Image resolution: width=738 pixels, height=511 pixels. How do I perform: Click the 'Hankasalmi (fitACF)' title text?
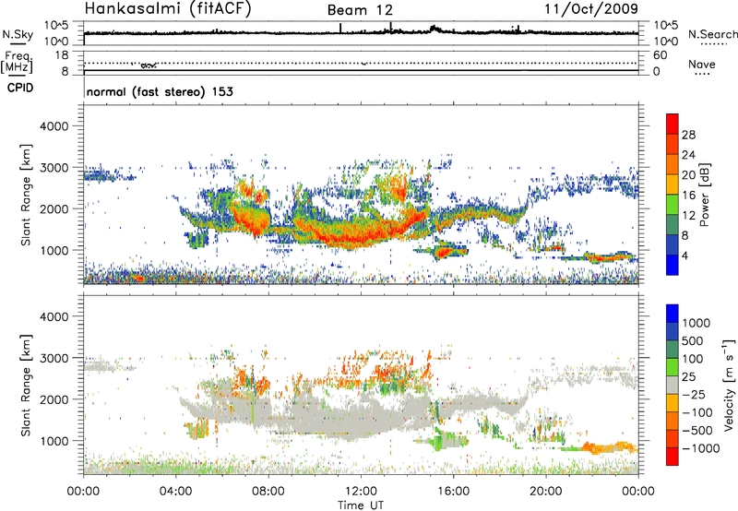tap(168, 9)
